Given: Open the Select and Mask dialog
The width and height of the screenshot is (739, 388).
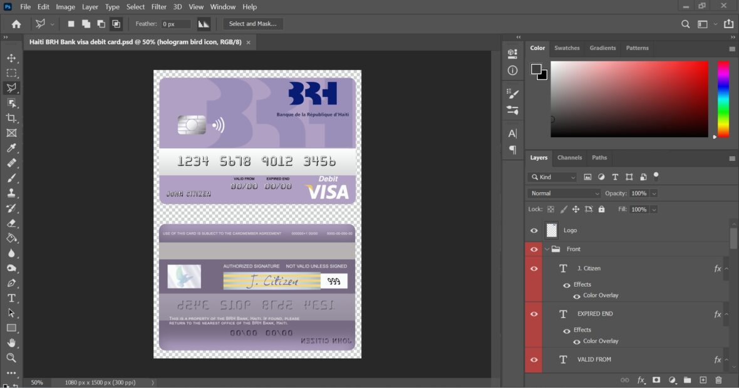Looking at the screenshot, I should [x=253, y=24].
